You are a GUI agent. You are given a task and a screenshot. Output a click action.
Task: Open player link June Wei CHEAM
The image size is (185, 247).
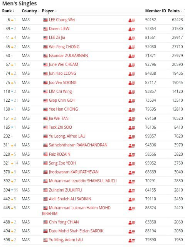[x=63, y=64]
